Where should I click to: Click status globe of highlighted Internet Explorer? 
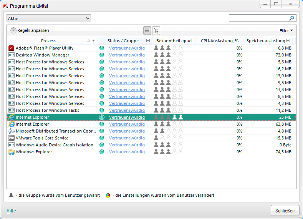(x=102, y=117)
